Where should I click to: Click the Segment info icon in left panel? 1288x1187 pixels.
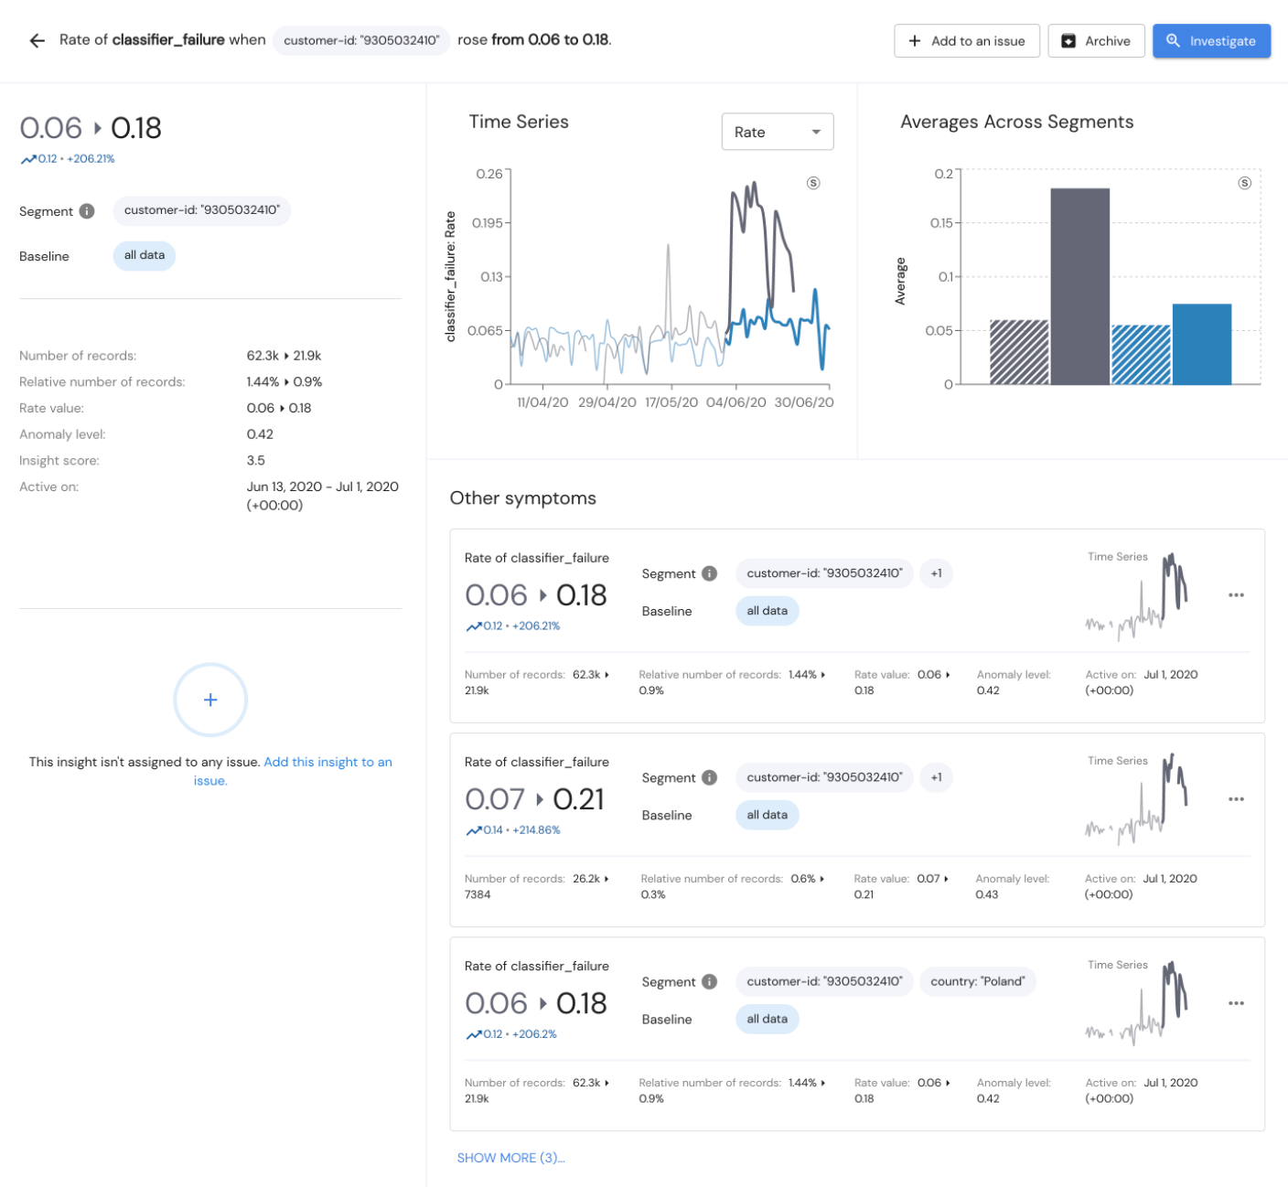pyautogui.click(x=87, y=211)
